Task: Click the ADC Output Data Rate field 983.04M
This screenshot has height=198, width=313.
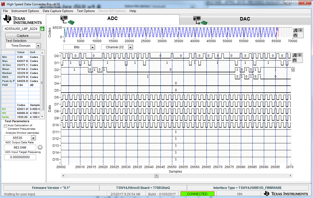Action: [20, 148]
